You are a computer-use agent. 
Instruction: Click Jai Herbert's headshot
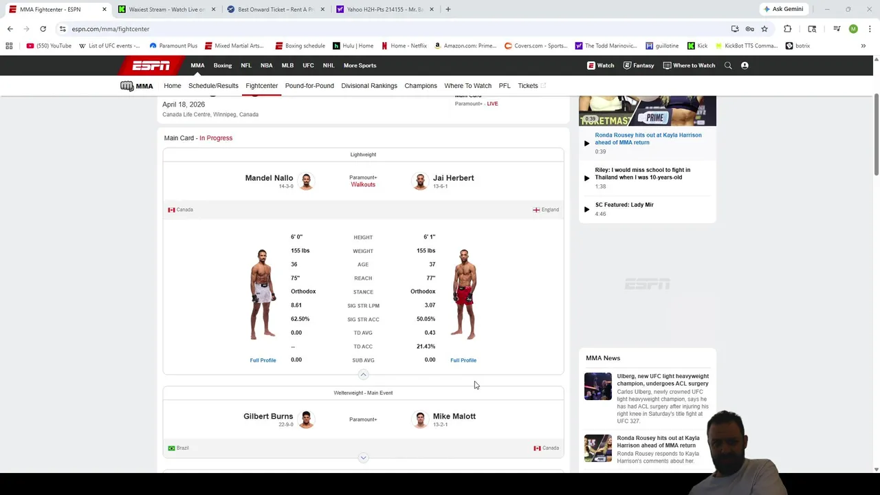point(420,181)
